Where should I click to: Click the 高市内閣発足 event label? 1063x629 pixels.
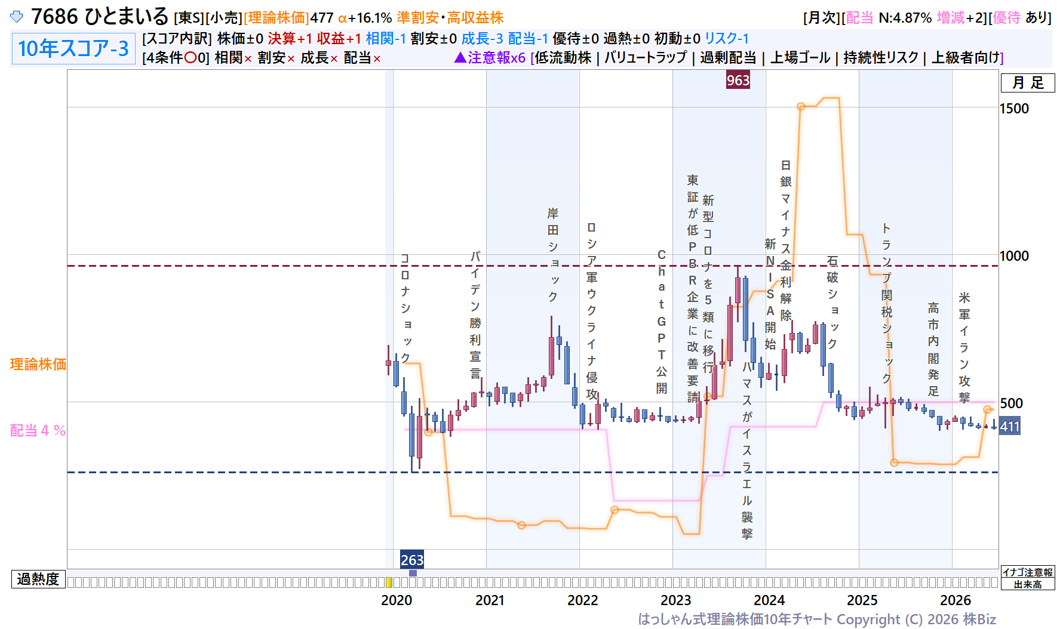pyautogui.click(x=933, y=349)
